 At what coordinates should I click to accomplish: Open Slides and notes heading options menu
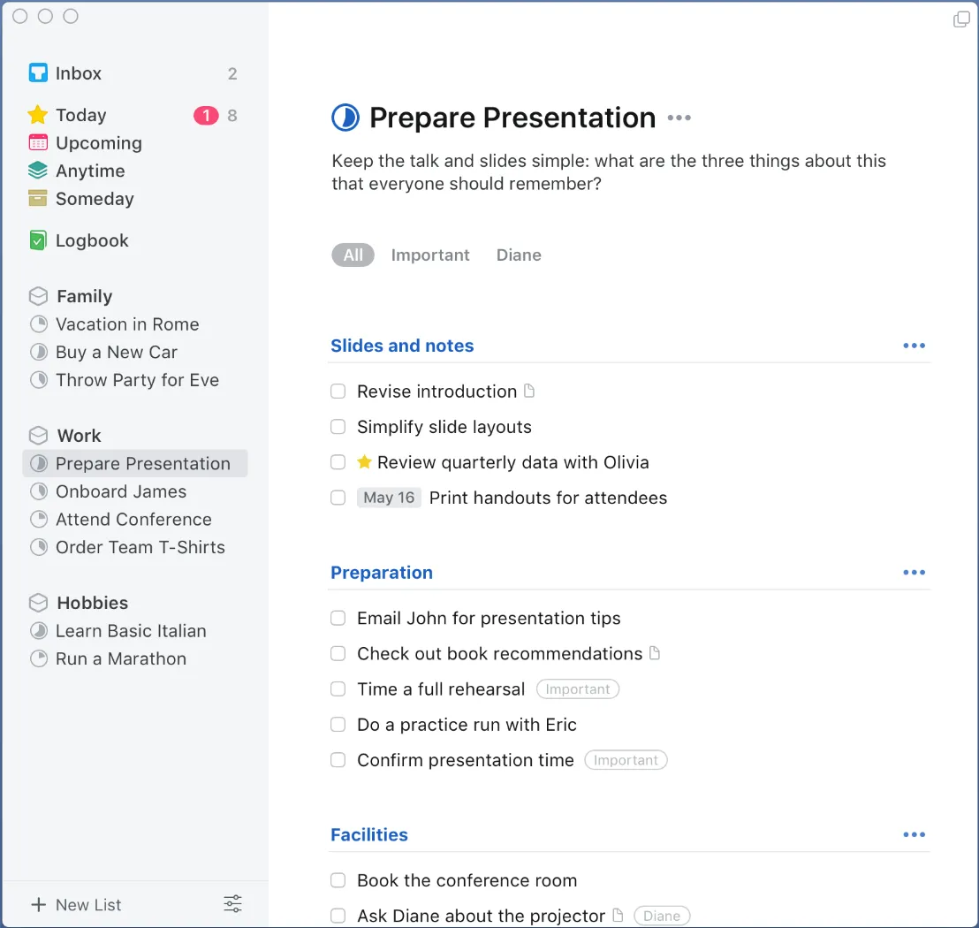coord(914,346)
